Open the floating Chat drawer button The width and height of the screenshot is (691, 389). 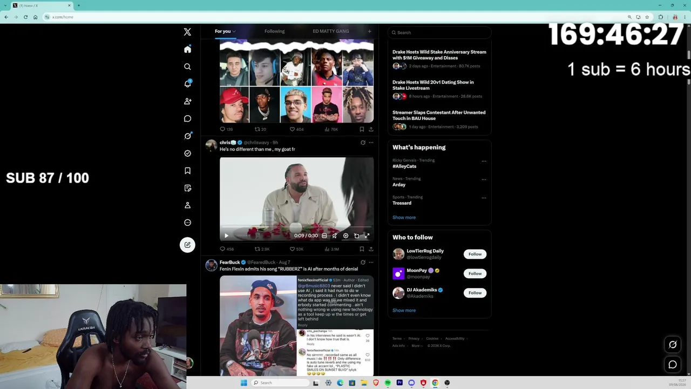[x=673, y=365]
